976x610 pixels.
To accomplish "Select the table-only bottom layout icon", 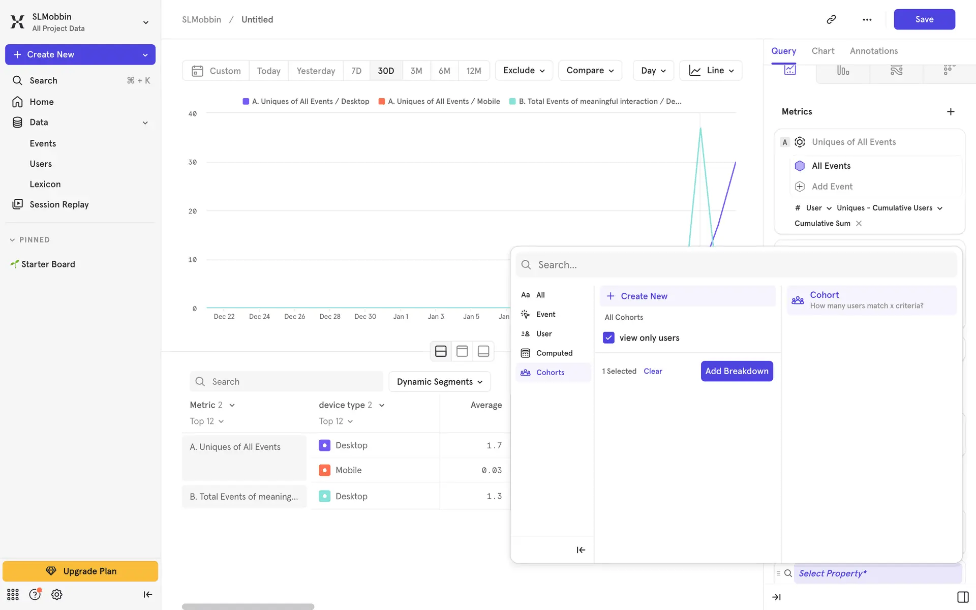I will 483,351.
